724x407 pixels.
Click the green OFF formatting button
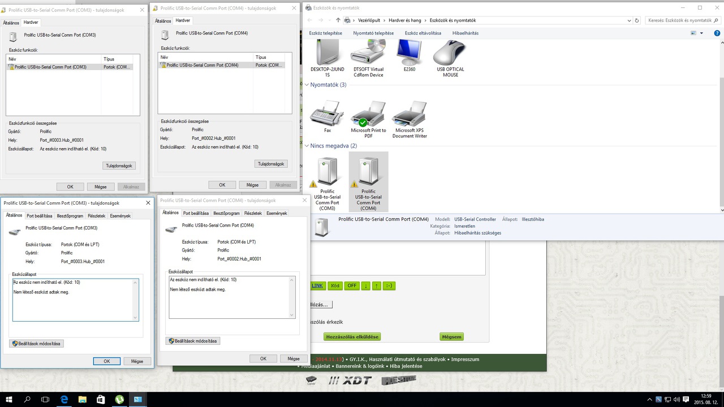pyautogui.click(x=352, y=286)
